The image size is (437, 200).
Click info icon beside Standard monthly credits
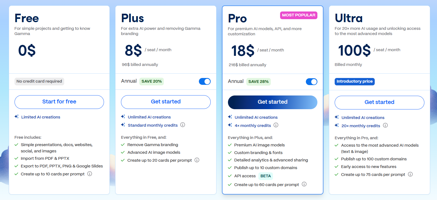click(183, 125)
